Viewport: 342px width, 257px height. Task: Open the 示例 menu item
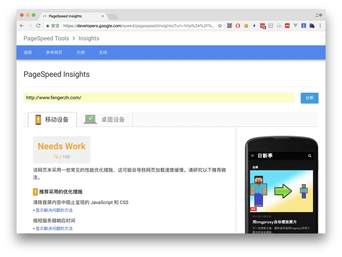[x=80, y=52]
